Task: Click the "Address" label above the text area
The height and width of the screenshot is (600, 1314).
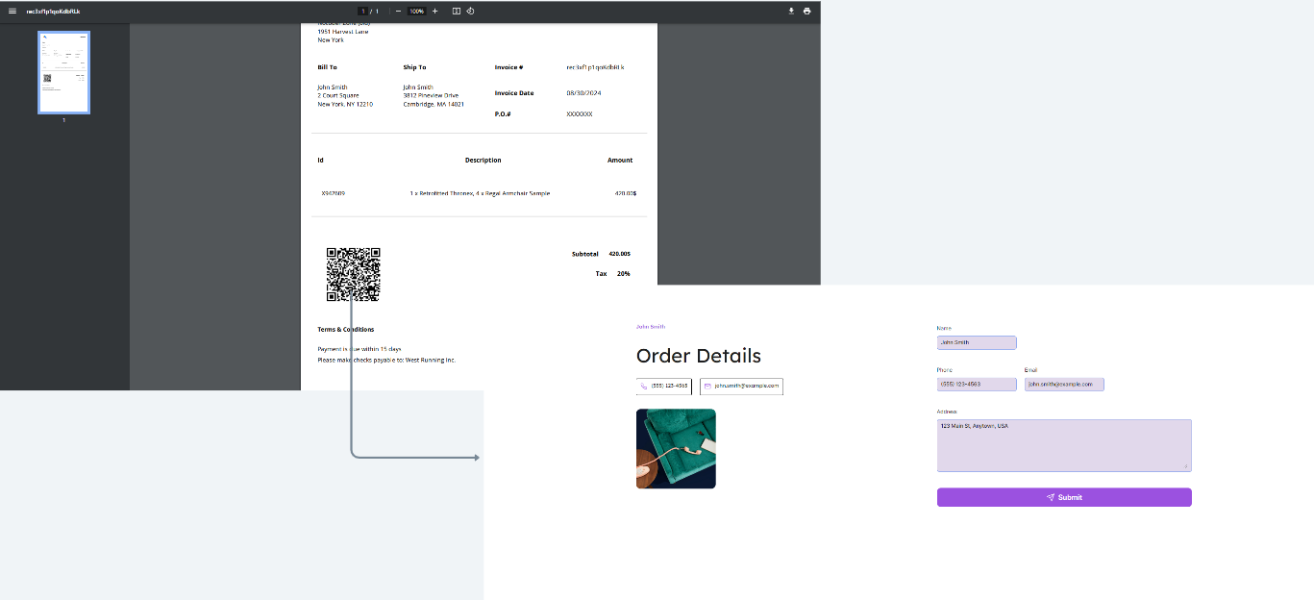Action: tap(946, 412)
